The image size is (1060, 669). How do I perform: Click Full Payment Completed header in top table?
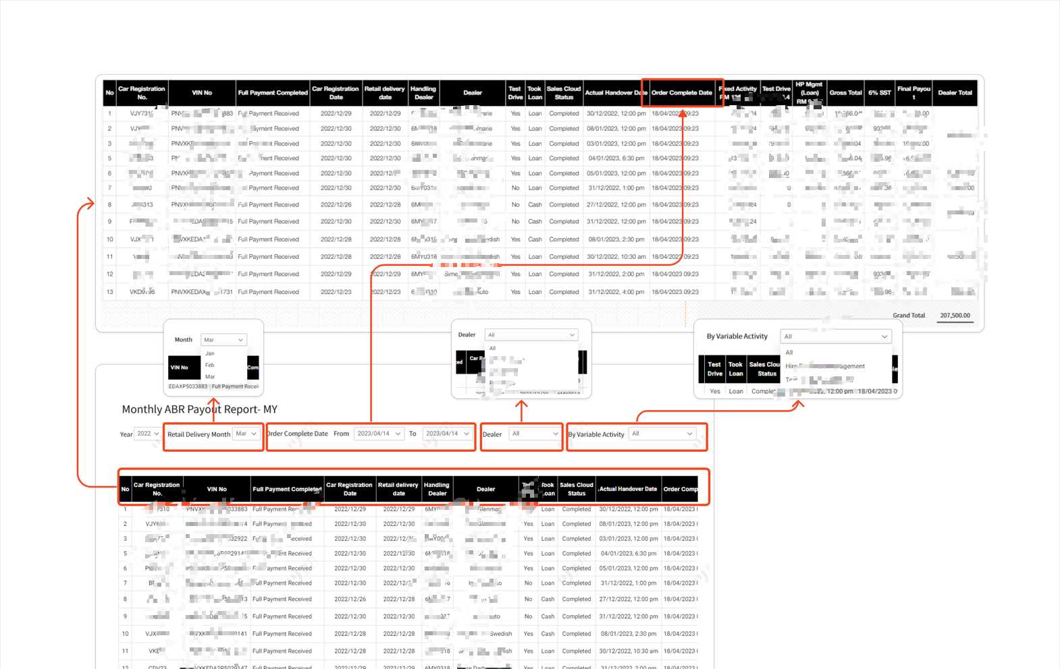273,93
